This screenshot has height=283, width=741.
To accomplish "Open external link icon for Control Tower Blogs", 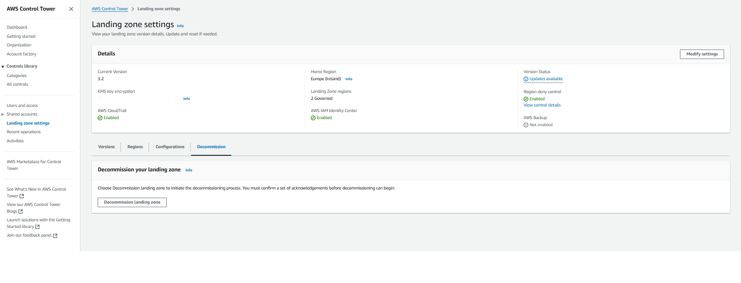I will 20,211.
